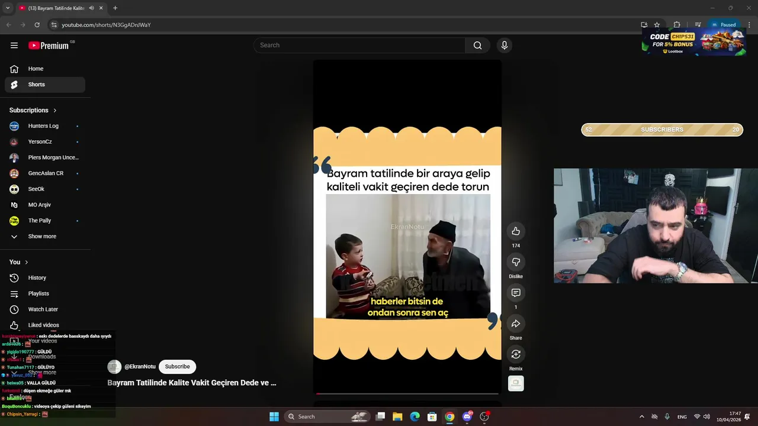
Task: Open the comments on this short
Action: coord(516,293)
